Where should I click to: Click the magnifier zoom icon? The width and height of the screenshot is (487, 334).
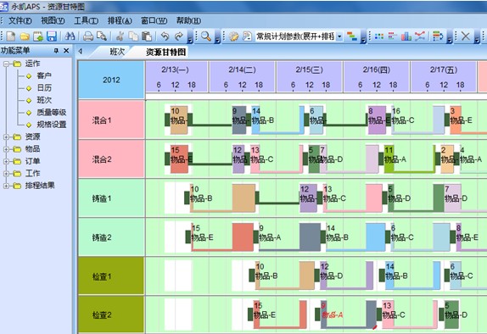point(205,36)
